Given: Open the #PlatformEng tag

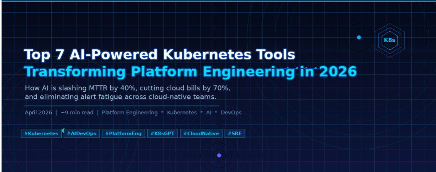Looking at the screenshot, I should (x=123, y=133).
